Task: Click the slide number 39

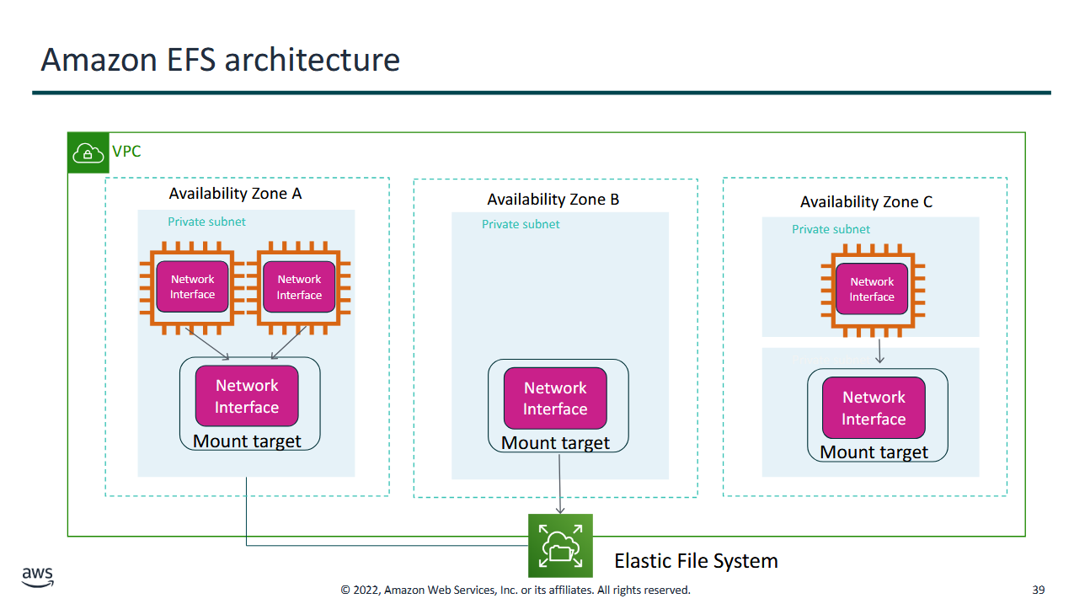Action: point(1038,590)
